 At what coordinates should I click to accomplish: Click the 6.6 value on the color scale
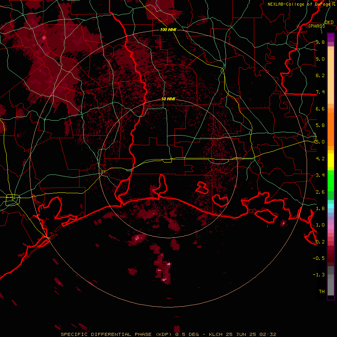coord(320,109)
